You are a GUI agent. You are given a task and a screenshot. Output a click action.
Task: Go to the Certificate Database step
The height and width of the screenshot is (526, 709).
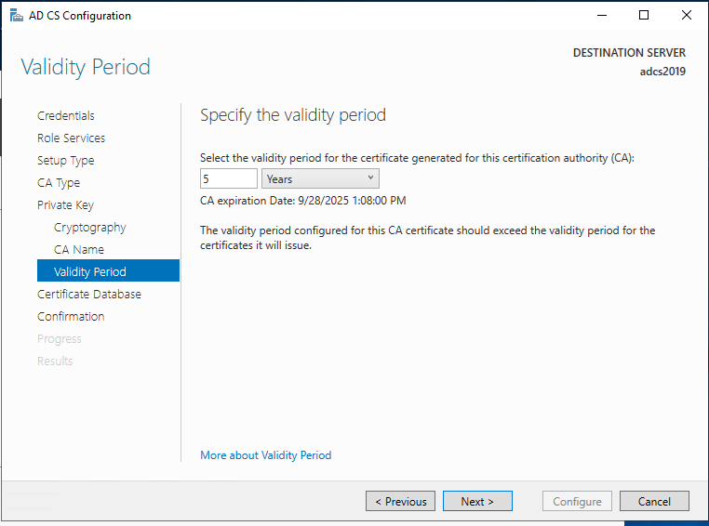pyautogui.click(x=89, y=295)
